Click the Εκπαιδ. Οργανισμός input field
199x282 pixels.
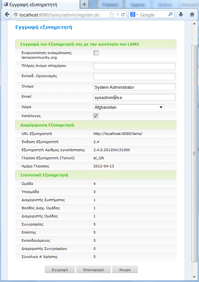pyautogui.click(x=134, y=77)
